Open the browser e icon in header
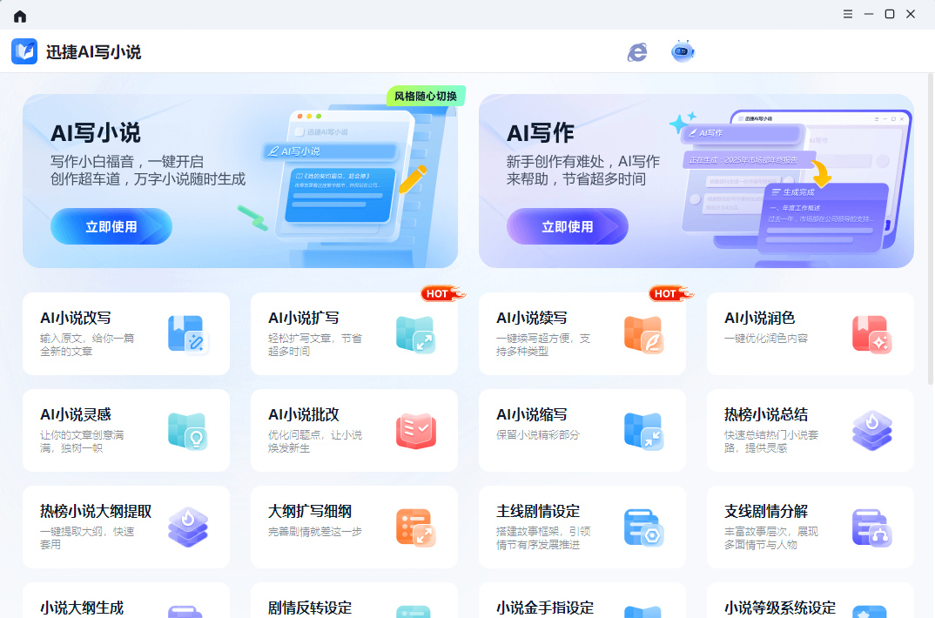Screen dimensions: 935x618 click(x=637, y=52)
